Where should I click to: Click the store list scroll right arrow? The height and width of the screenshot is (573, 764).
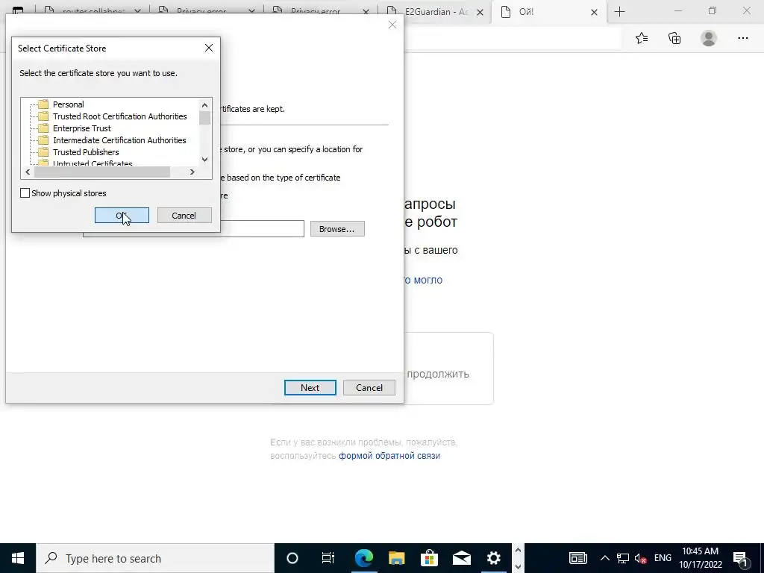[192, 172]
